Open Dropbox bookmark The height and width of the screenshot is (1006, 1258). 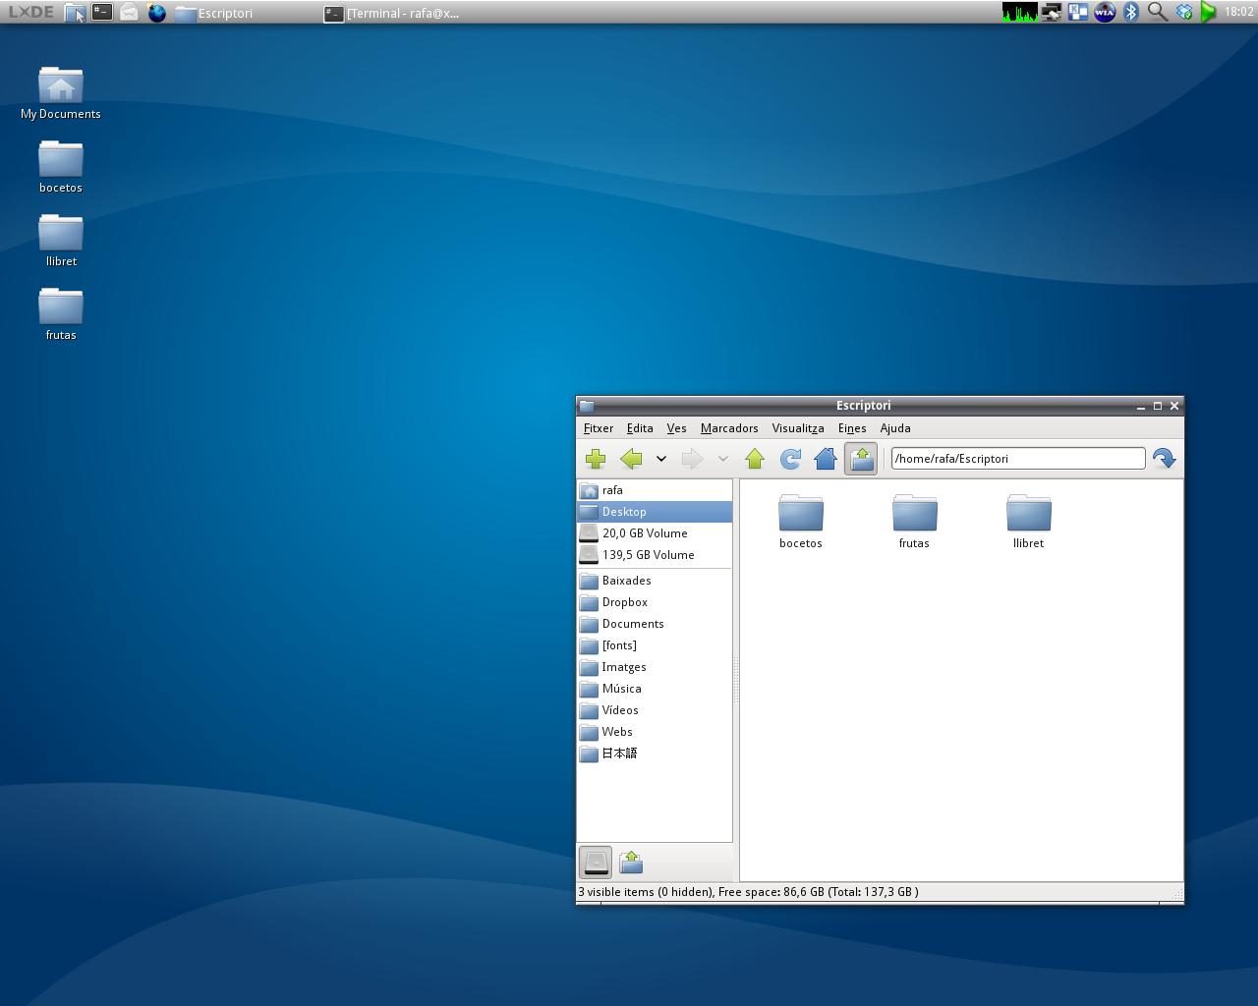click(x=655, y=602)
